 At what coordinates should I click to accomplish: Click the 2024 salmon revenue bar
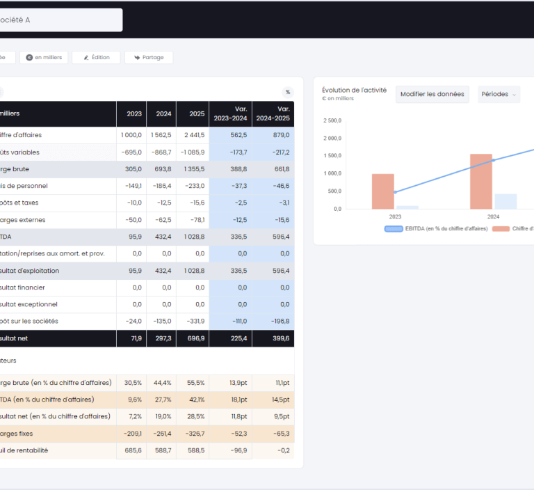481,182
